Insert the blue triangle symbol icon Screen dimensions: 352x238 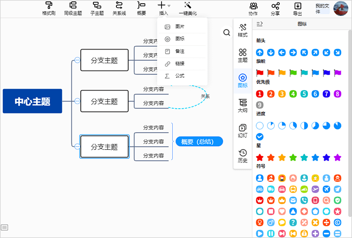(293, 211)
